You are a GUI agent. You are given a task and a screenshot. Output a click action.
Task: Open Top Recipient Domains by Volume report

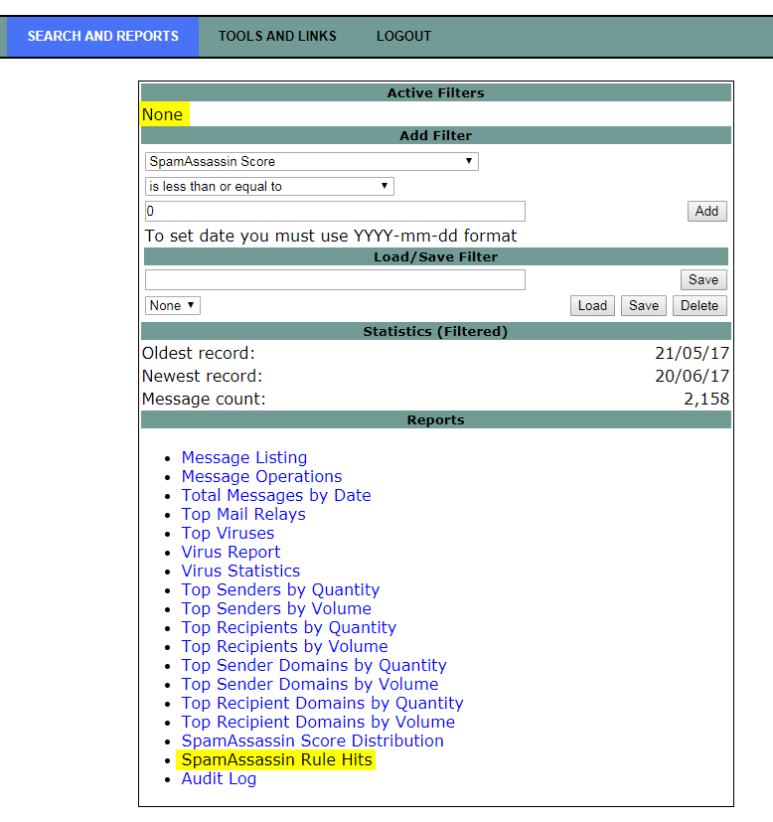pyautogui.click(x=318, y=722)
